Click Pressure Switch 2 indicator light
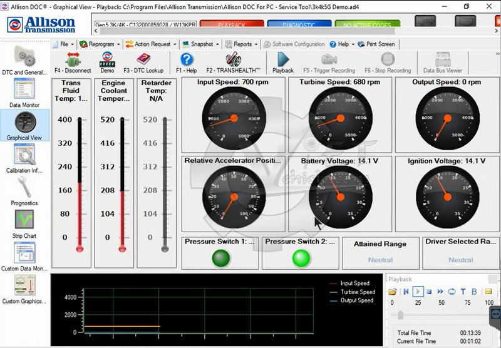The width and height of the screenshot is (501, 348). coord(301,258)
